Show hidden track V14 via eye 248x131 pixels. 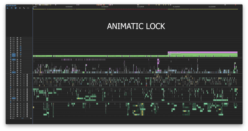(x=20, y=49)
